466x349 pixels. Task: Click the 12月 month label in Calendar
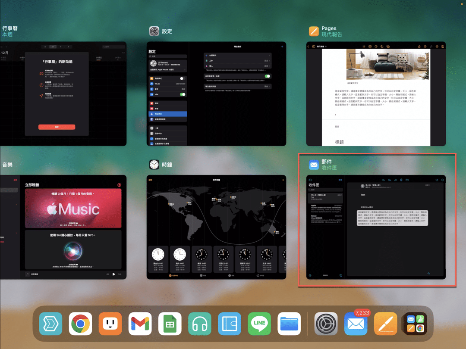[x=4, y=53]
